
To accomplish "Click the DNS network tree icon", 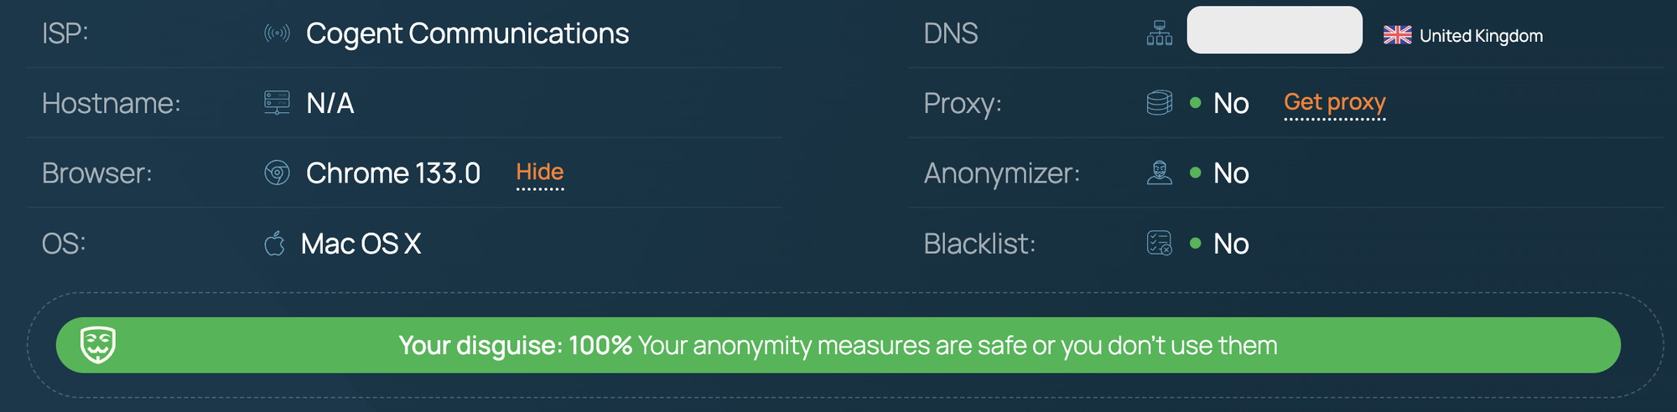I will (x=1160, y=33).
